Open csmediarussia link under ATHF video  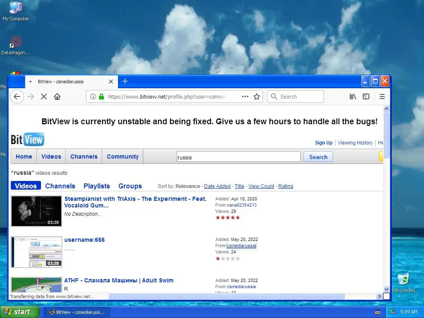[x=241, y=287]
